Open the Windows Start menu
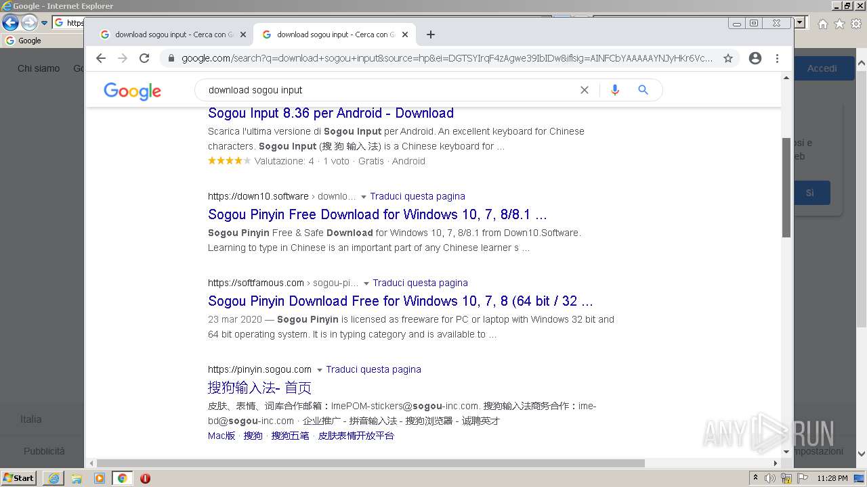Viewport: 867px width, 487px height. point(18,478)
